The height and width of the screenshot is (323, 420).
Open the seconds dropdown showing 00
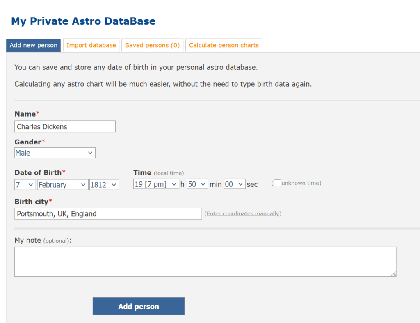click(235, 184)
